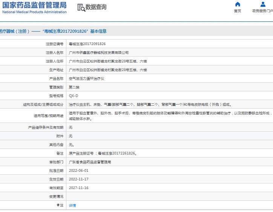Click the 备注 row label
The image size is (273, 212).
point(60,153)
